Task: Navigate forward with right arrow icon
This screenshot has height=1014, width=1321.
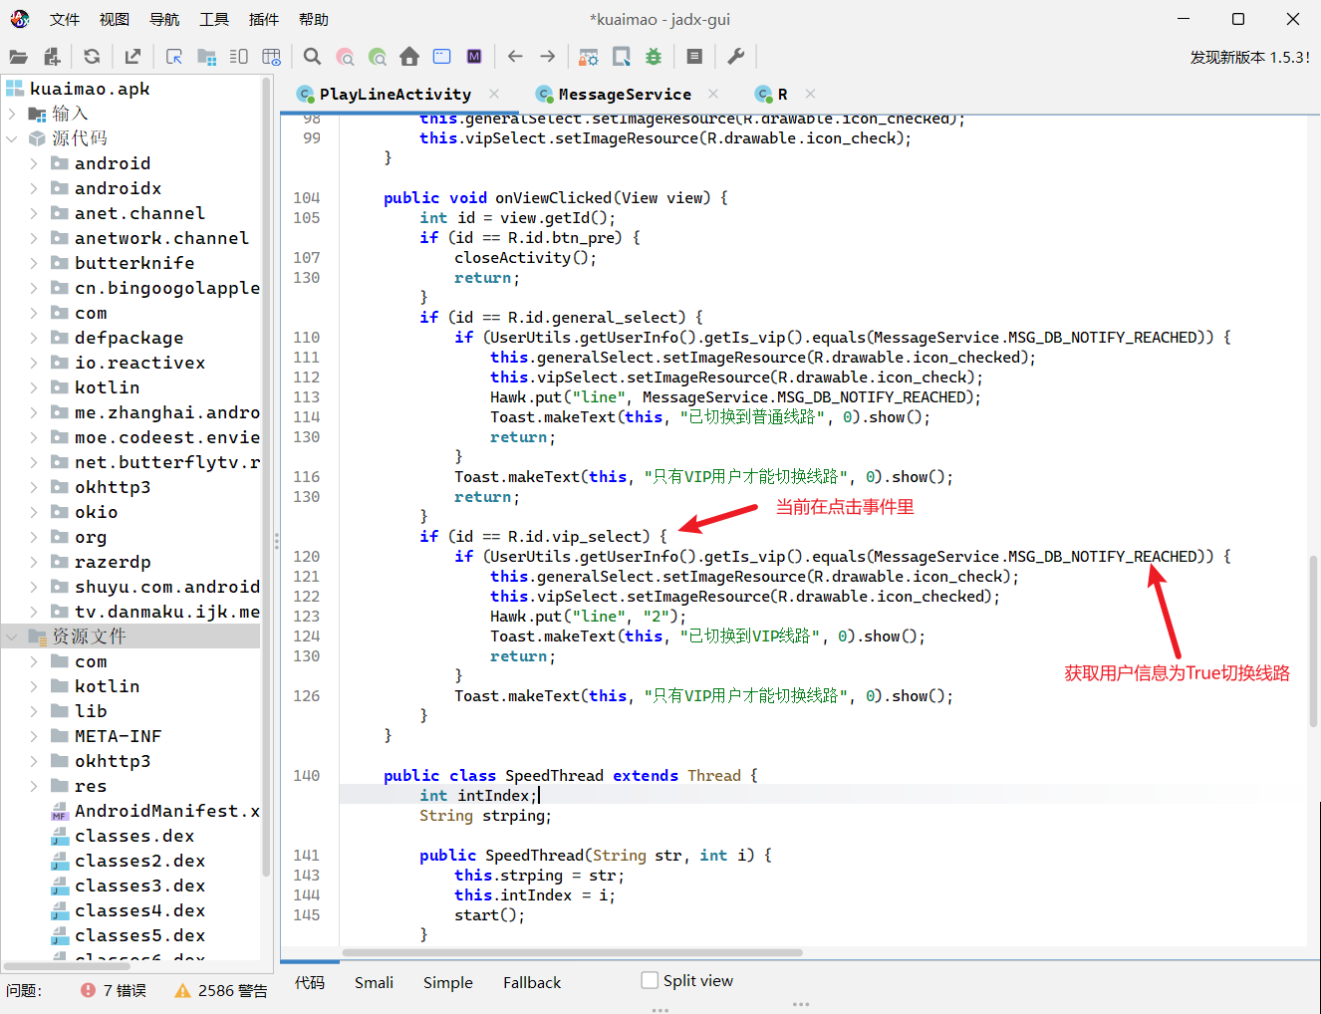Action: click(548, 57)
